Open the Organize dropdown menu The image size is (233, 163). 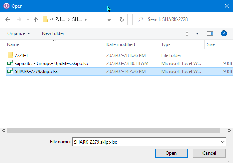[x=19, y=33]
